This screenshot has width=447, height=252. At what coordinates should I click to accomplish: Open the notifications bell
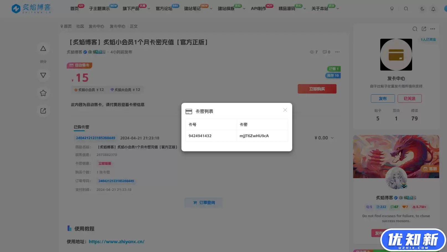pyautogui.click(x=433, y=9)
